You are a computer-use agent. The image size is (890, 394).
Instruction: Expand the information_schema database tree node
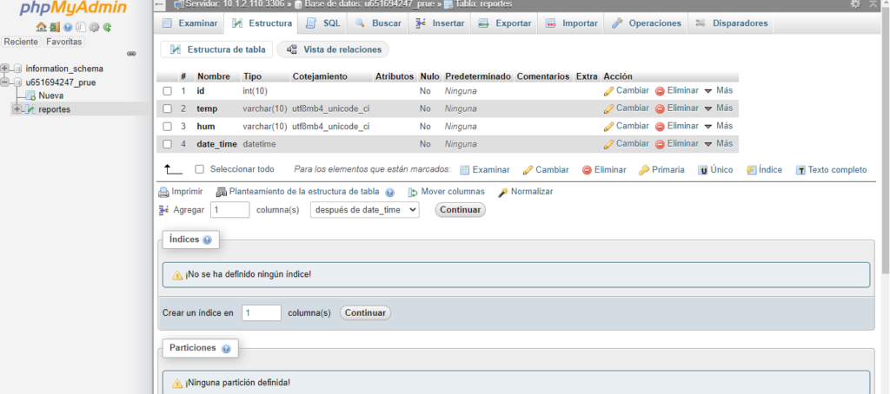(x=6, y=69)
